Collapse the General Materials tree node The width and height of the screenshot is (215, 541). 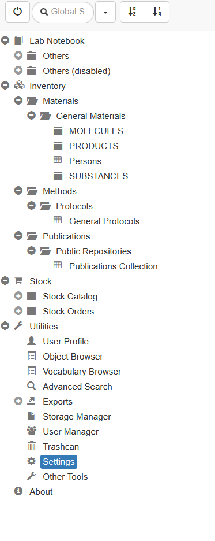point(31,116)
